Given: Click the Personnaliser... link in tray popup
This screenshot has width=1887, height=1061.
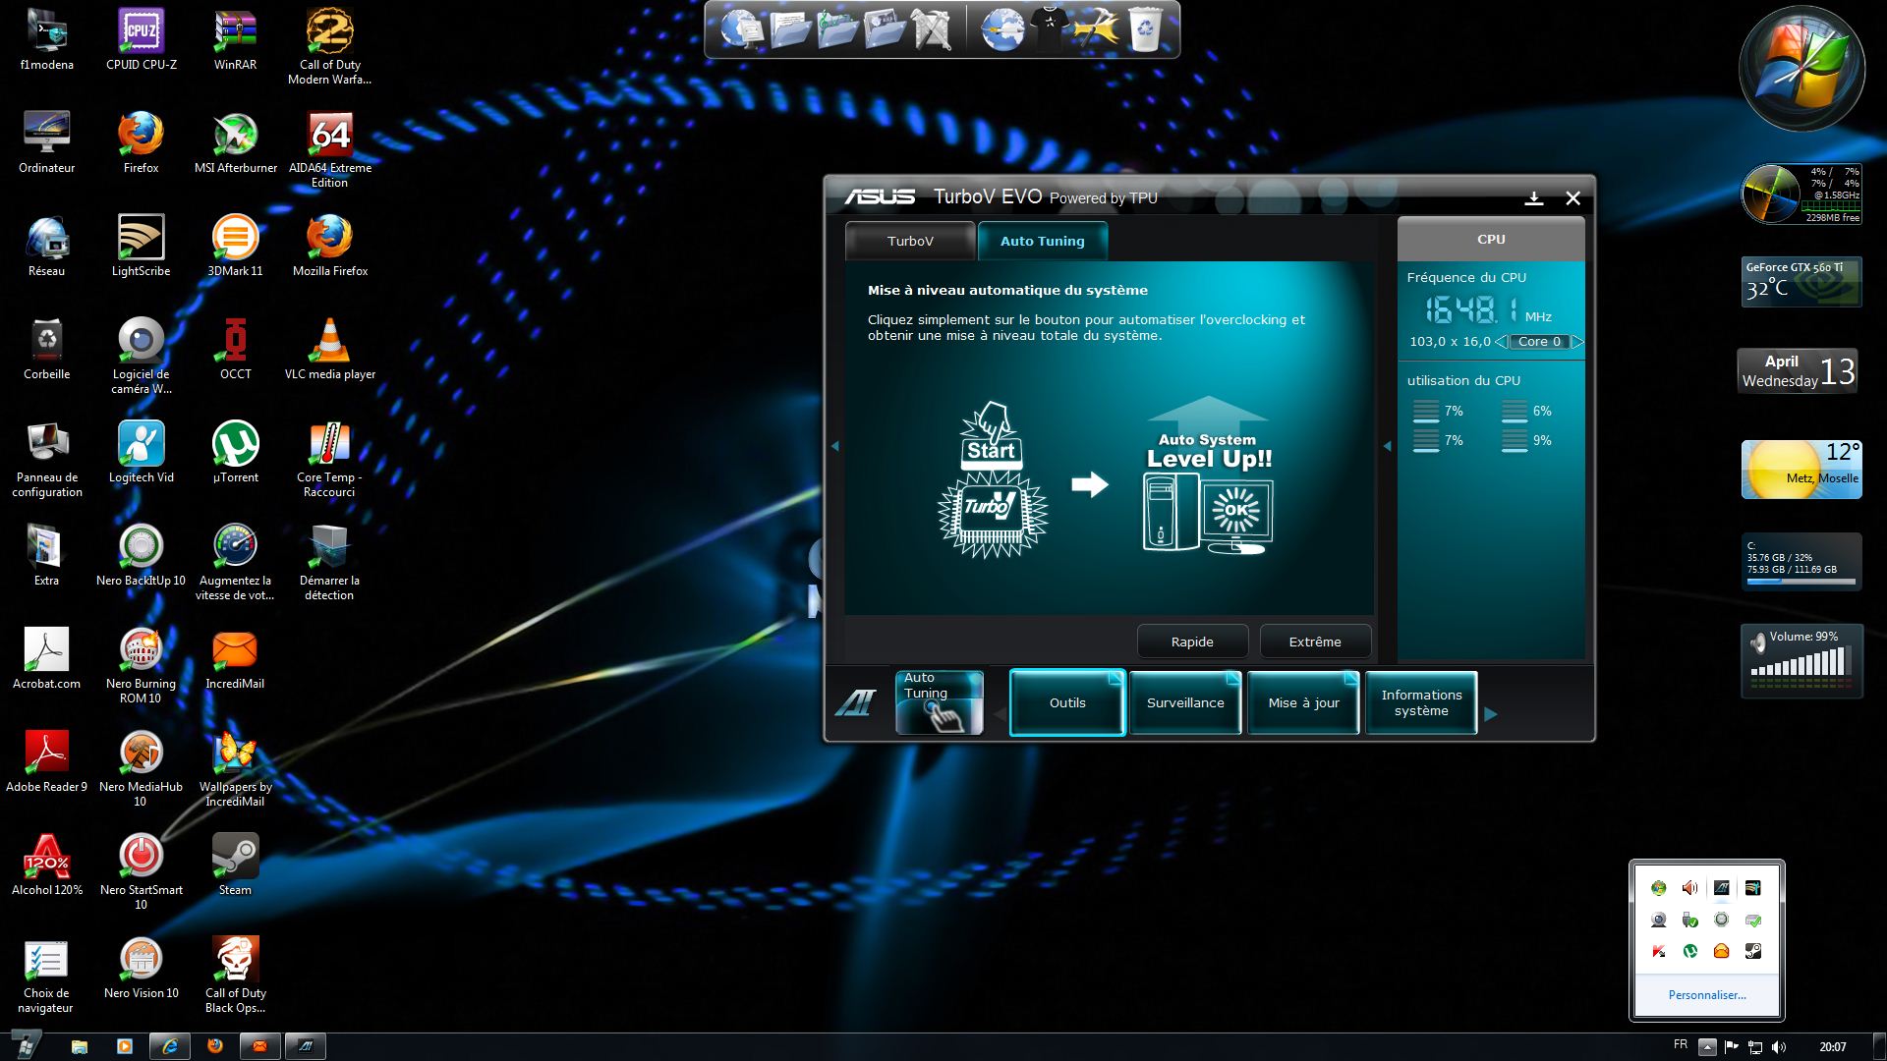Looking at the screenshot, I should (x=1707, y=995).
